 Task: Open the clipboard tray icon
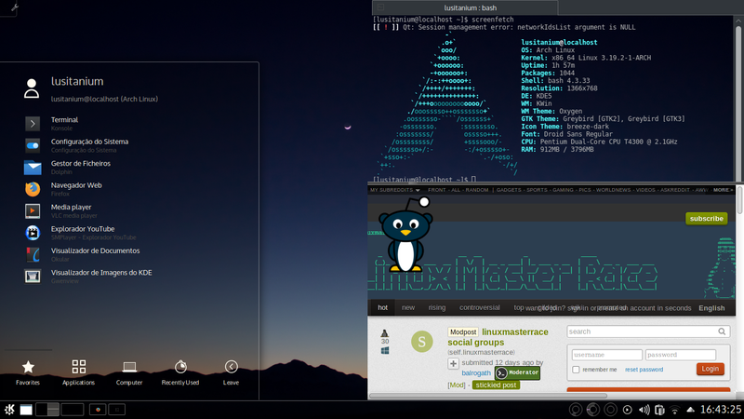659,410
